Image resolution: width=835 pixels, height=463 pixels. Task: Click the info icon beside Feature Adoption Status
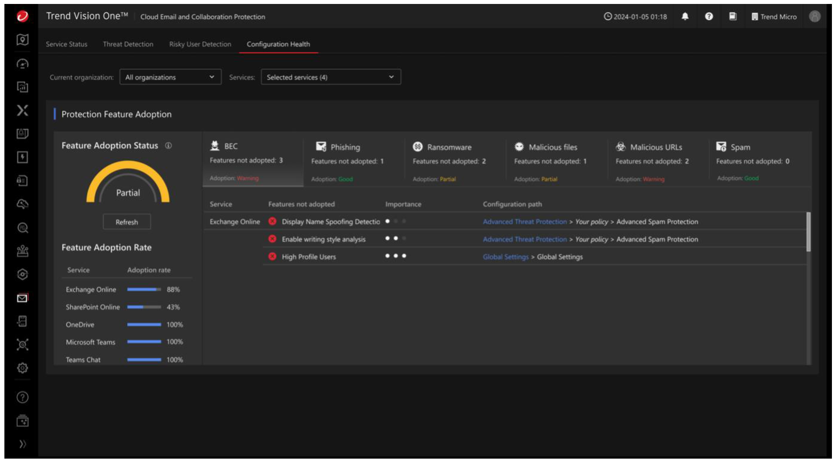[168, 146]
